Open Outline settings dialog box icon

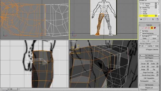tap(157, 64)
